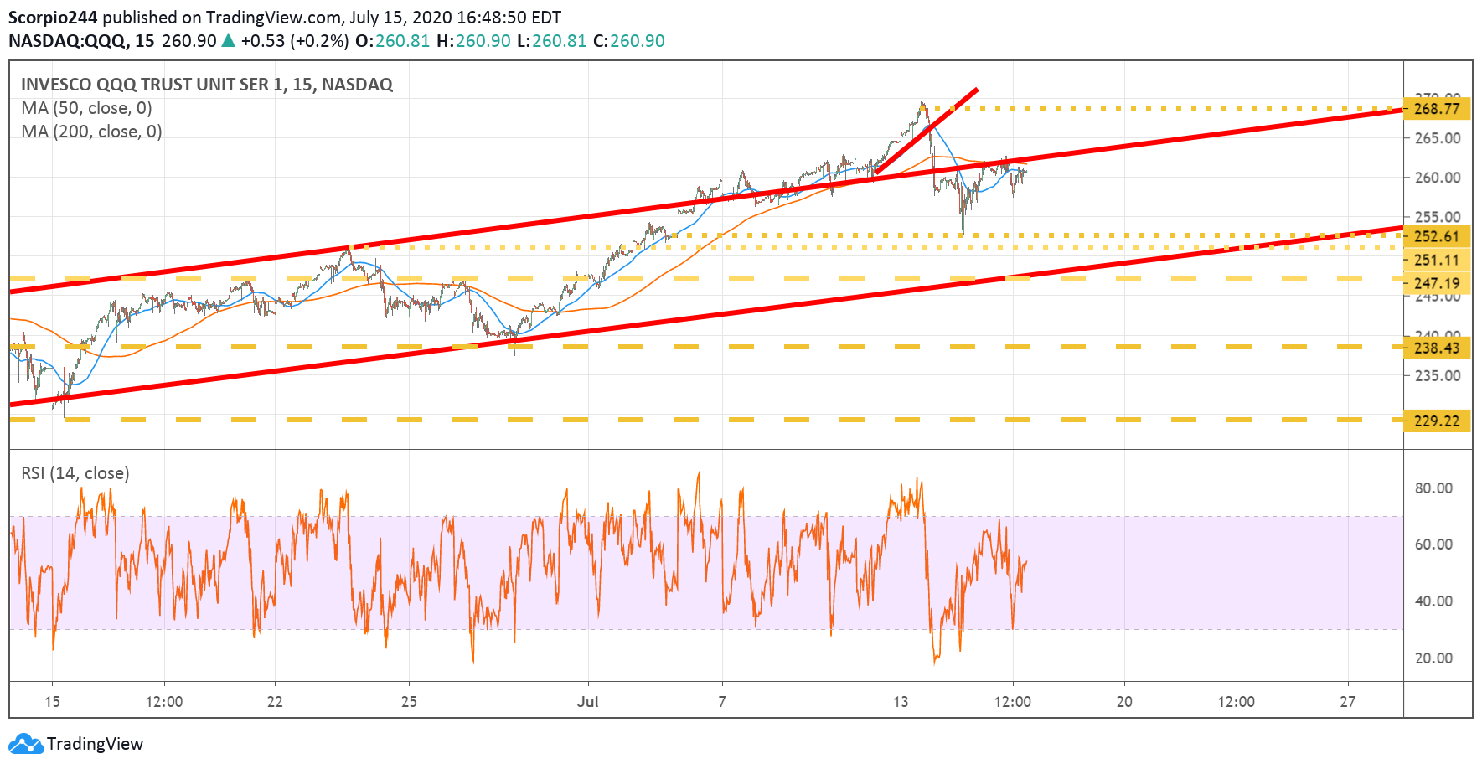Click the 40.00 RSI axis value
Image resolution: width=1482 pixels, height=769 pixels.
pos(1433,601)
